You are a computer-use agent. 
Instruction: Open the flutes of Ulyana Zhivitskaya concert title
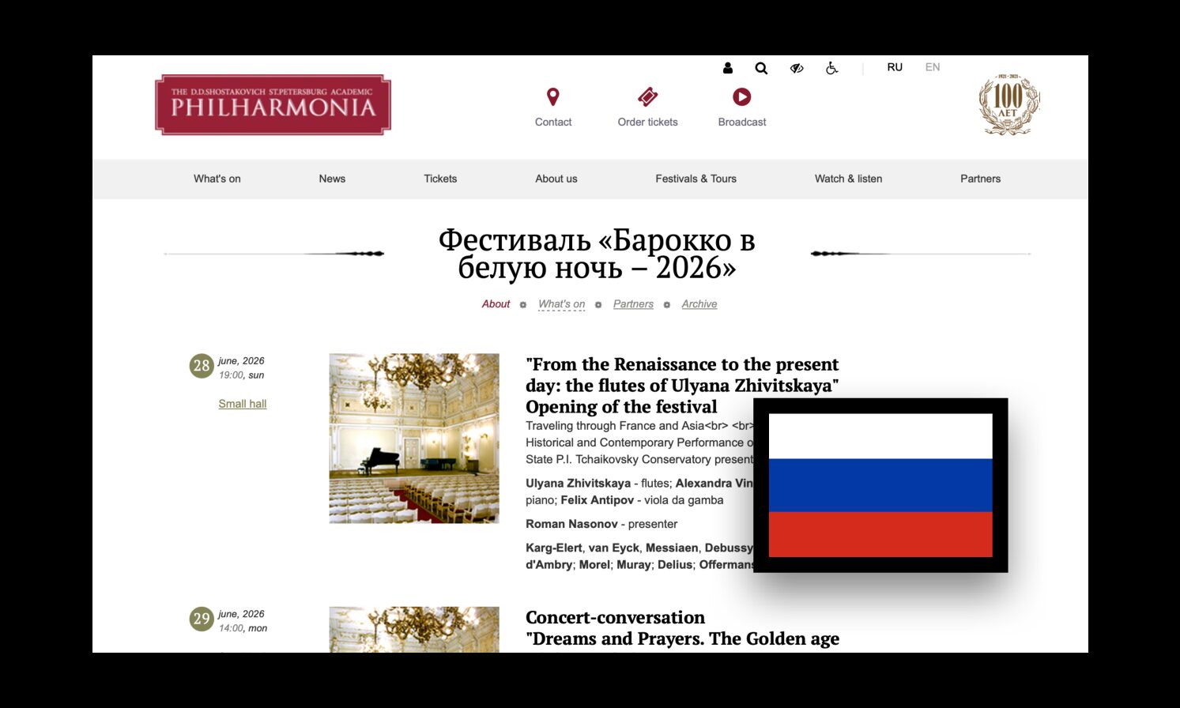tap(682, 386)
